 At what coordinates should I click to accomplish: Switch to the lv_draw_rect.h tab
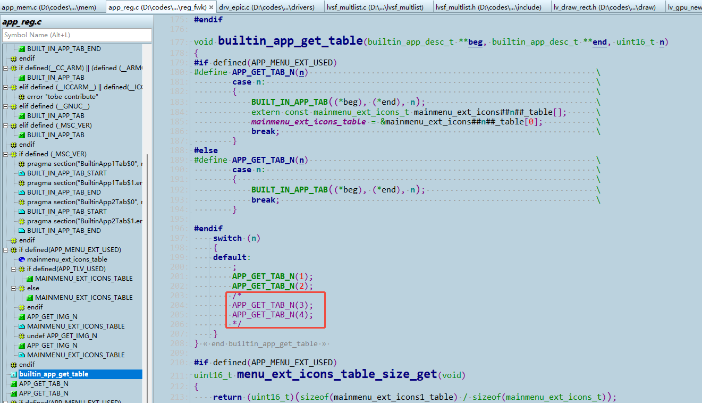(606, 7)
